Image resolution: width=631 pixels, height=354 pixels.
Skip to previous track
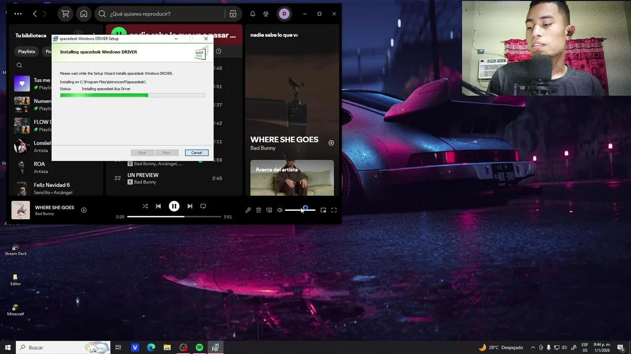point(158,206)
